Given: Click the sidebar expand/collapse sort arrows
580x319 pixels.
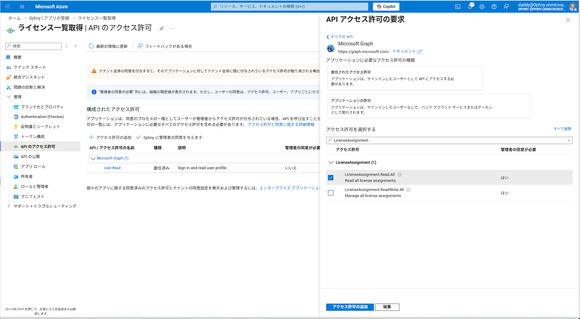Looking at the screenshot, I should [67, 46].
